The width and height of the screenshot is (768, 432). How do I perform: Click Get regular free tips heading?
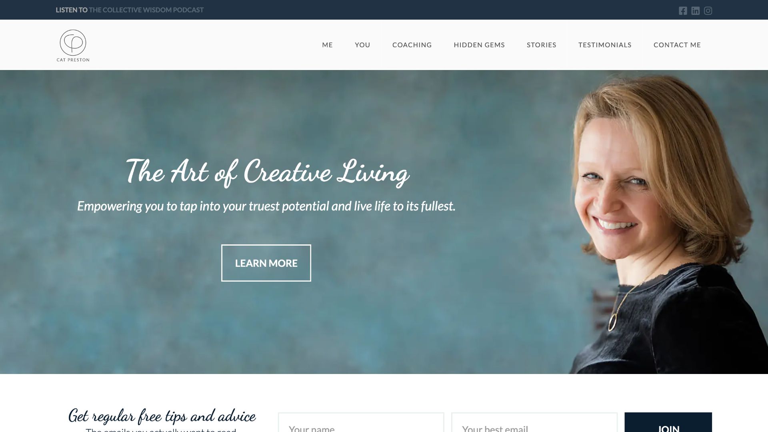[x=162, y=416]
